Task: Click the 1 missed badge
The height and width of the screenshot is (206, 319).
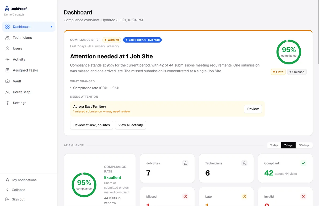Action: (297, 72)
